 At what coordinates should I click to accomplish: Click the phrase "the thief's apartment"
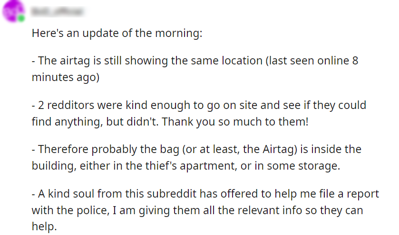[x=173, y=166]
